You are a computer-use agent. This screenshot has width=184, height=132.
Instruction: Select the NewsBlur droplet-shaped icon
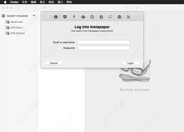(x=101, y=17)
